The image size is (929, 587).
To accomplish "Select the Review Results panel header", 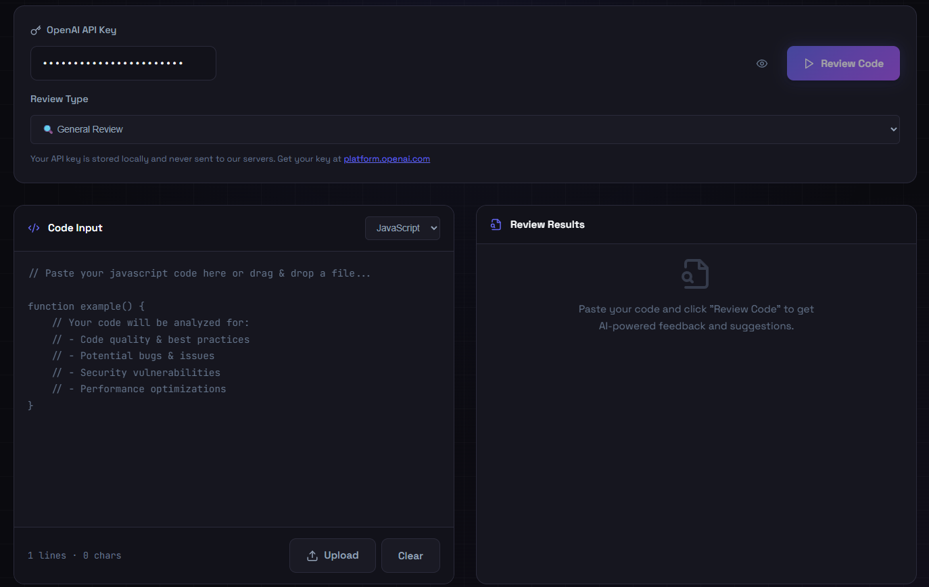I will click(x=548, y=224).
